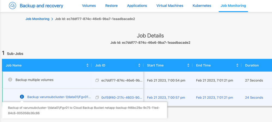
Task: Select the Kubernetes tab
Action: tap(201, 6)
